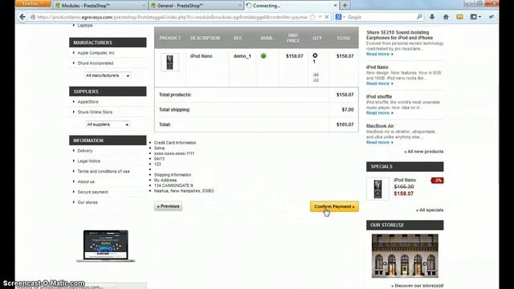Open All new products link
514x289 pixels.
[x=424, y=152]
